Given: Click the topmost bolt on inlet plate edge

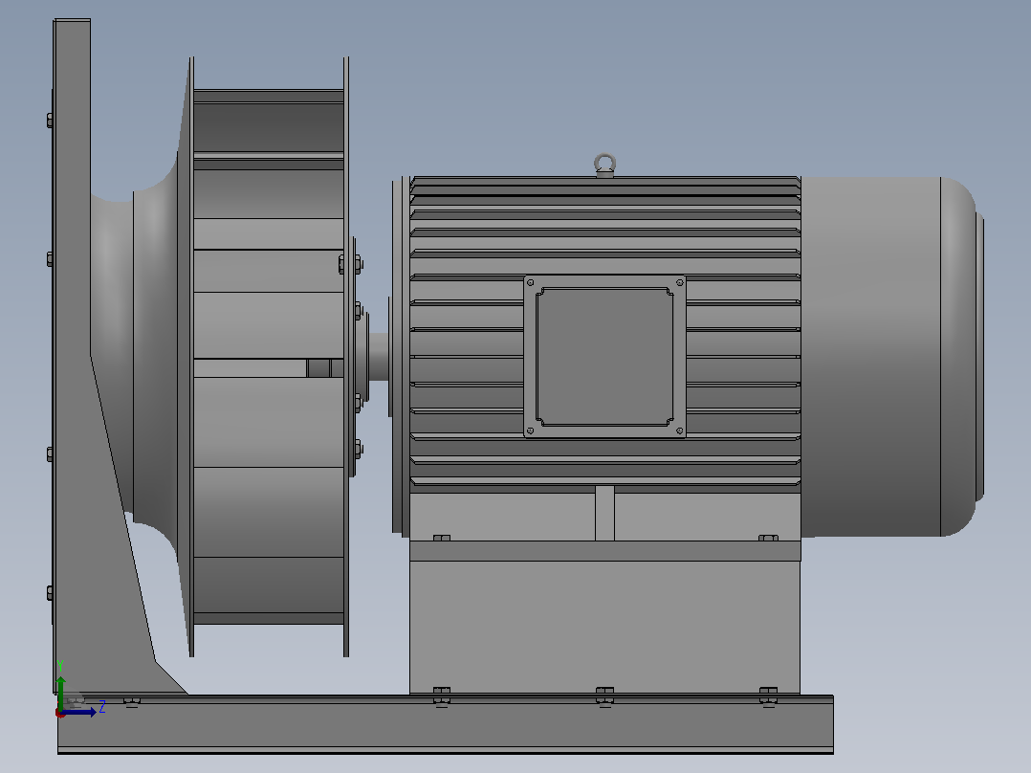Looking at the screenshot, I should coord(50,121).
